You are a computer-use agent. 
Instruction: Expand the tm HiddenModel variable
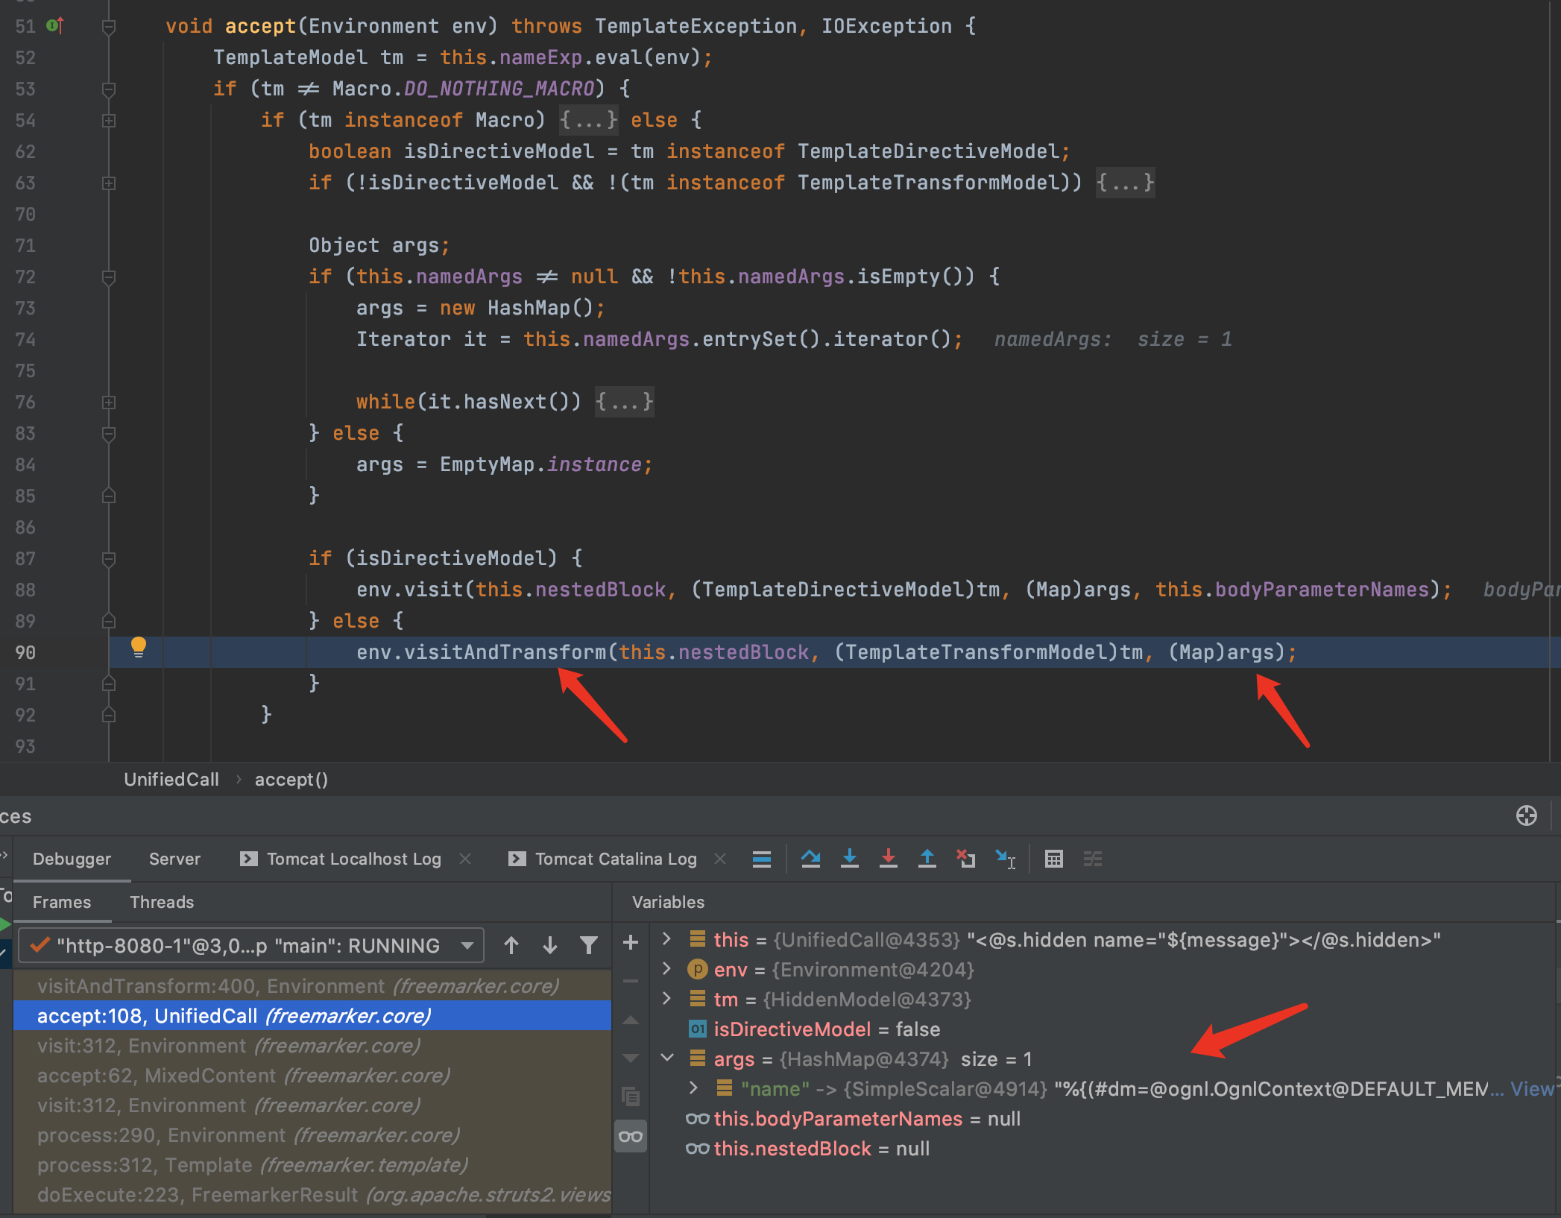click(667, 999)
